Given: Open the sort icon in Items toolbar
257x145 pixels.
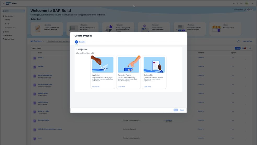Looking at the screenshot, I should tap(250, 48).
